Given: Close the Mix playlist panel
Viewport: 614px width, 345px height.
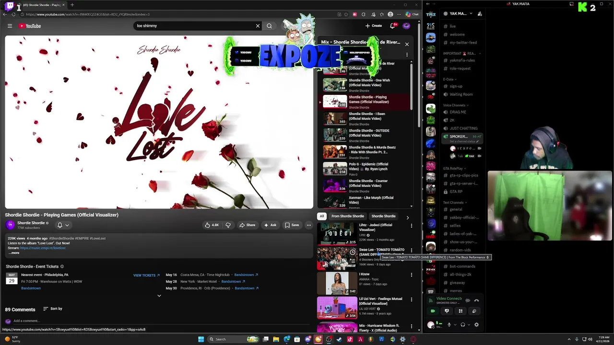Looking at the screenshot, I should [x=407, y=44].
